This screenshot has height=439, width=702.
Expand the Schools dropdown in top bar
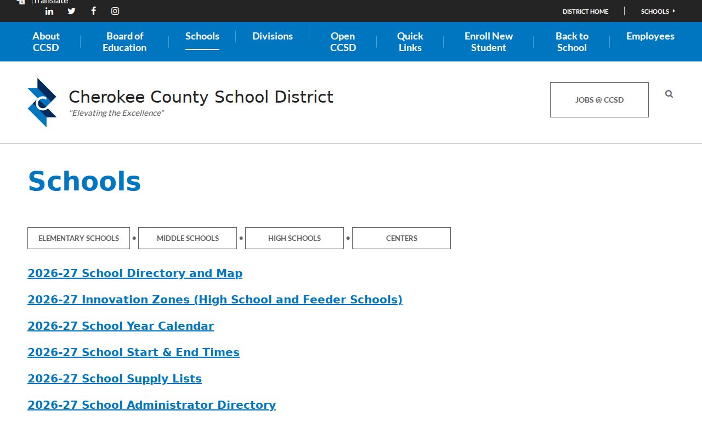coord(658,11)
